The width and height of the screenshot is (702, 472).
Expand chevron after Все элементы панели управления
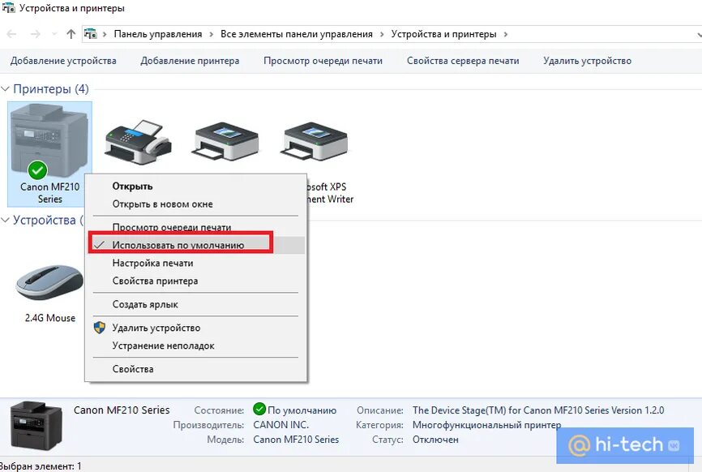tap(382, 35)
